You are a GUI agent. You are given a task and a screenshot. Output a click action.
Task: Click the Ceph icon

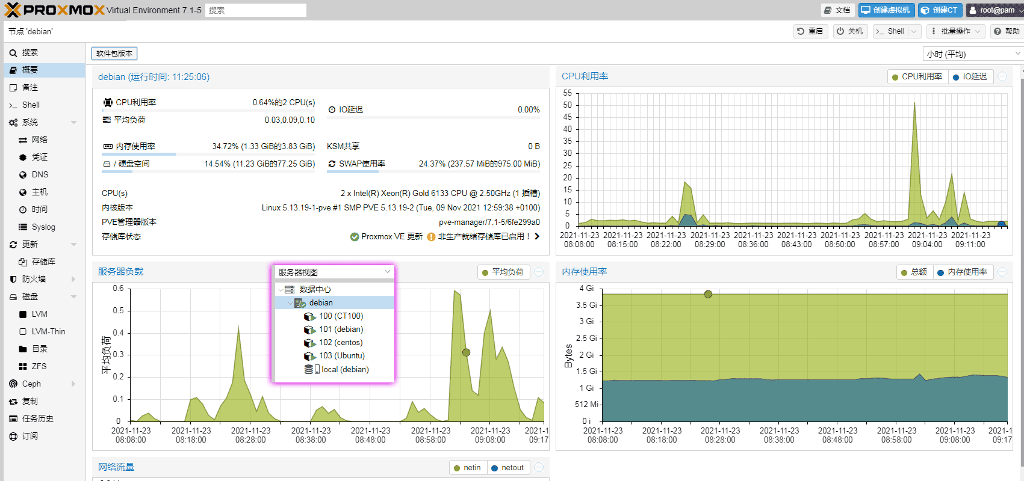tap(13, 384)
